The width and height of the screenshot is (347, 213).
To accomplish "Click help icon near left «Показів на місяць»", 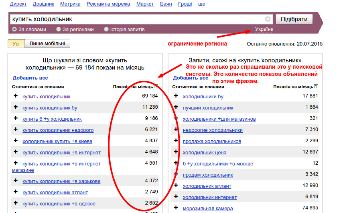I will coord(156,86).
